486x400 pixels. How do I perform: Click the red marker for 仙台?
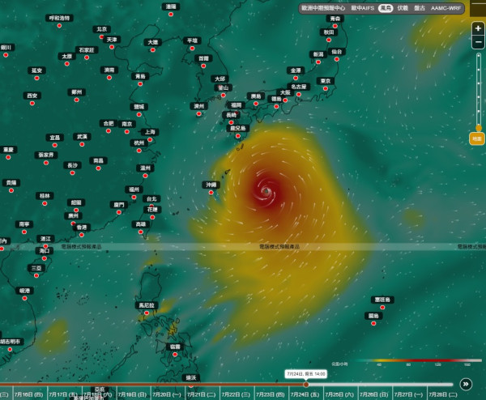(337, 59)
